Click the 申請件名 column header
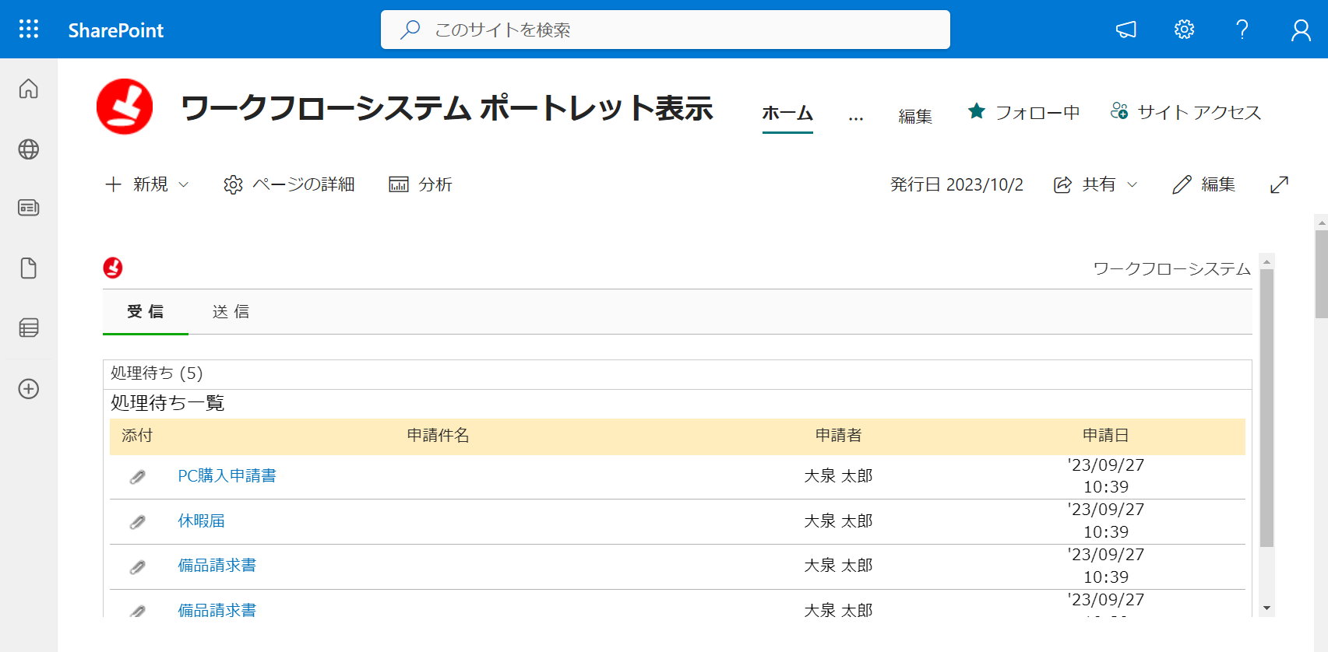The width and height of the screenshot is (1328, 652). (439, 436)
